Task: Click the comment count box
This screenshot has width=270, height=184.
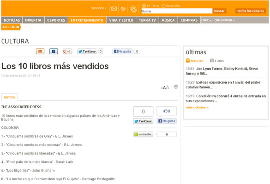Action: click(167, 134)
